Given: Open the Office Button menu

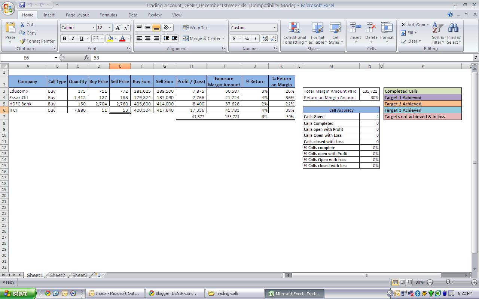Looking at the screenshot, I should click(x=8, y=7).
